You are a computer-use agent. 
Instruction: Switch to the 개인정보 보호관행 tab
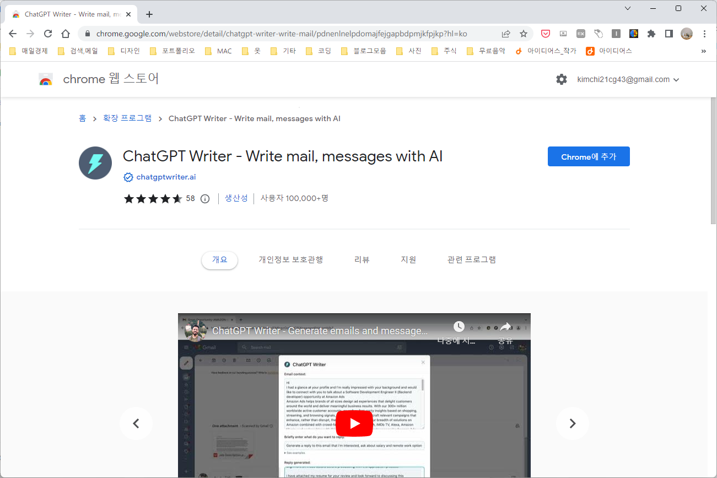[291, 260]
